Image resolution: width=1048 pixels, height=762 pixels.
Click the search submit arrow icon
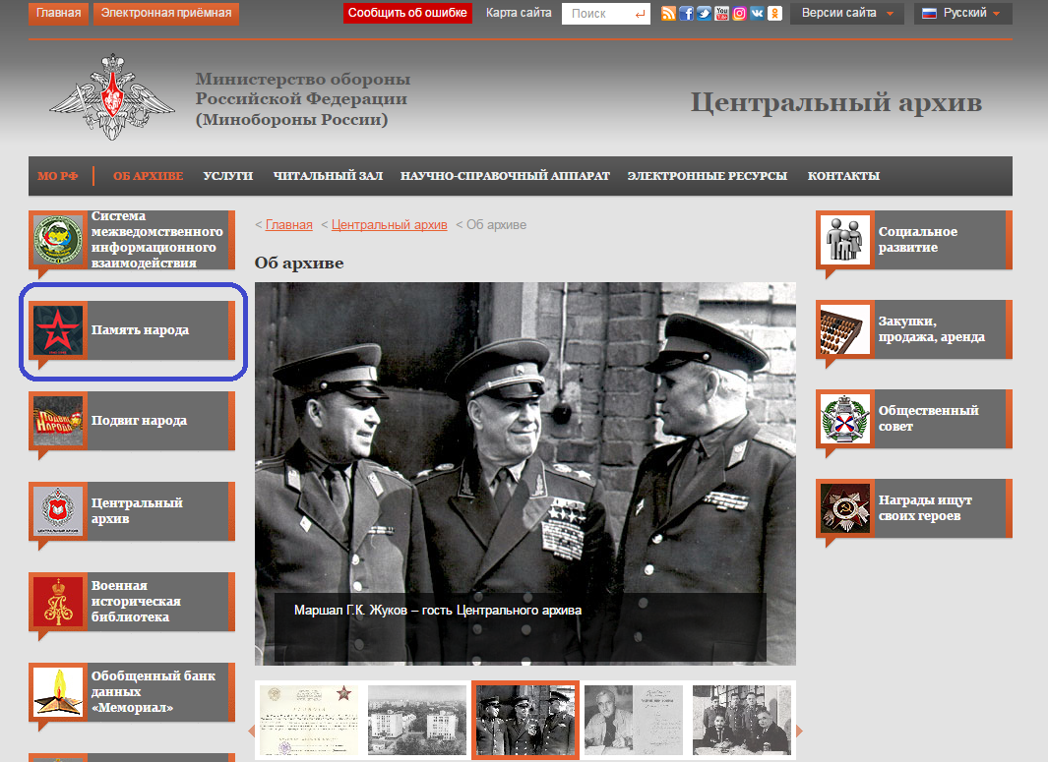click(641, 14)
